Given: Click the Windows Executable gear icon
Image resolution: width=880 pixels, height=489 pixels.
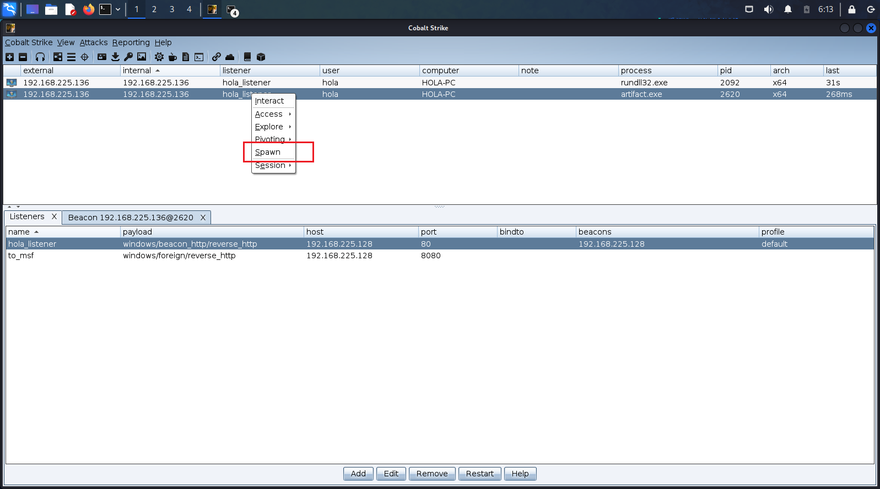Looking at the screenshot, I should tap(159, 57).
